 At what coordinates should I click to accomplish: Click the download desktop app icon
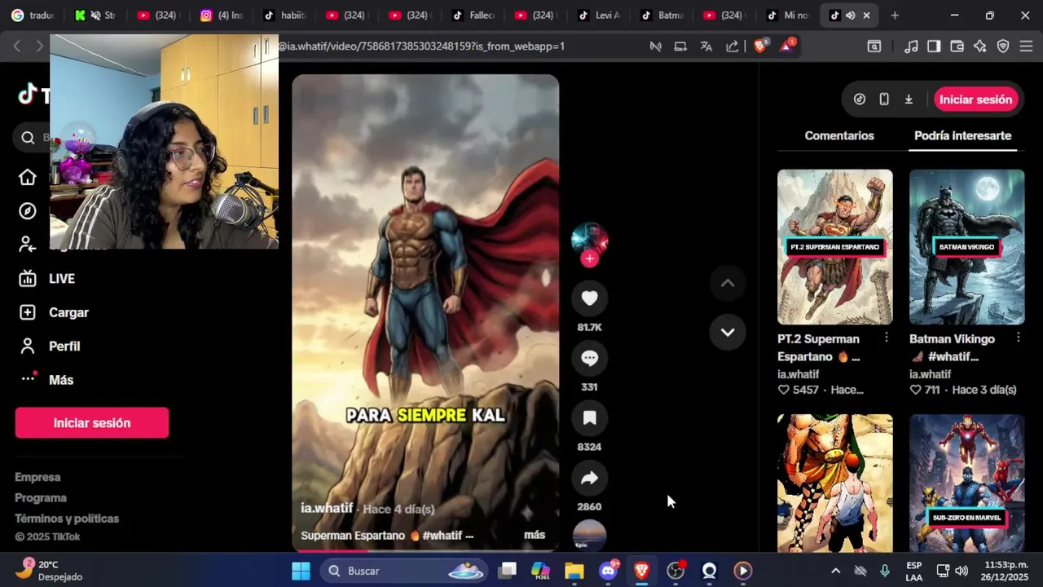tap(909, 99)
